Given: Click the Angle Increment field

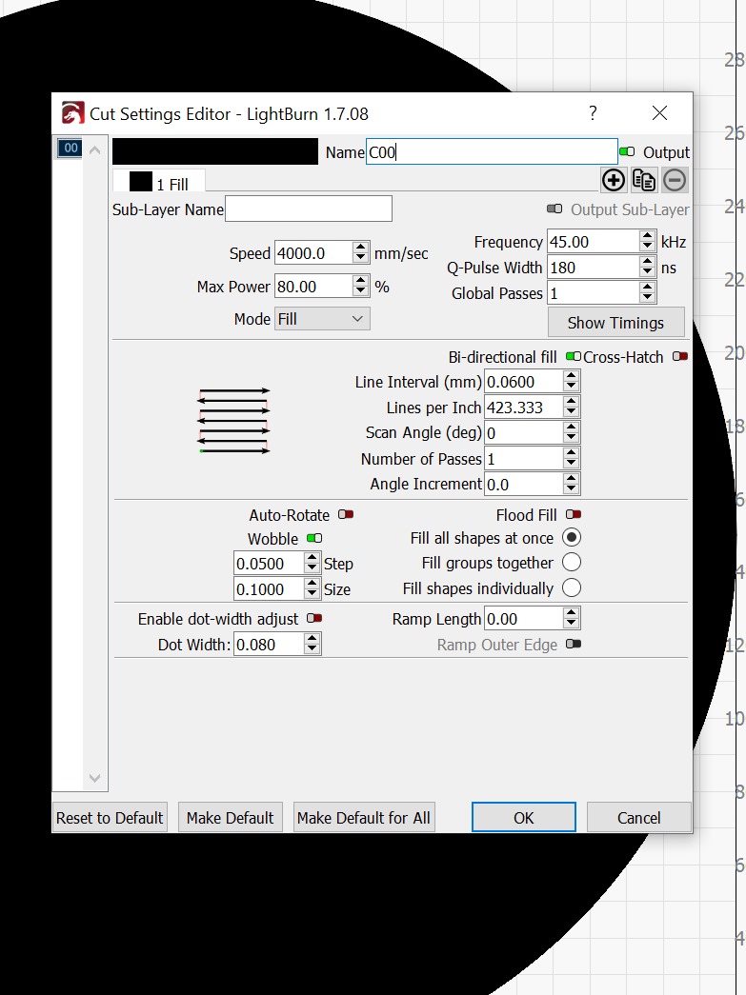Looking at the screenshot, I should click(x=524, y=485).
